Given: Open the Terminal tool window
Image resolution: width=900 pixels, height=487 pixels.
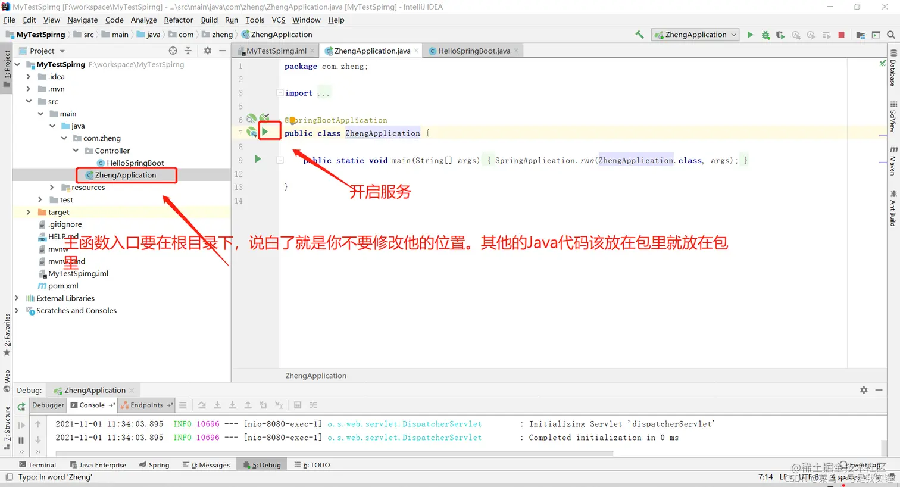Looking at the screenshot, I should tap(37, 465).
